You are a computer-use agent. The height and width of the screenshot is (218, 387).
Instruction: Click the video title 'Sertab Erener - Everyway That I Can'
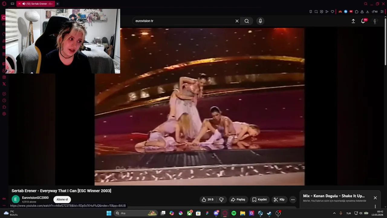pos(61,191)
